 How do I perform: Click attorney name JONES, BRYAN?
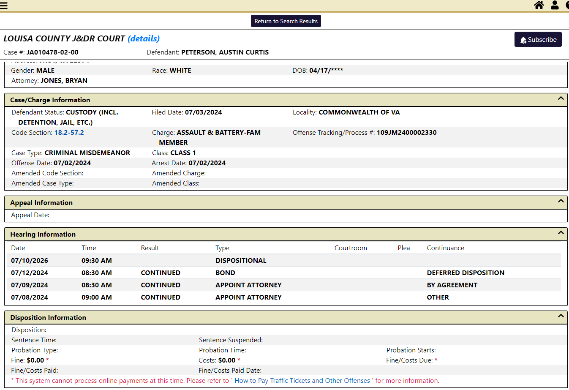tap(64, 81)
